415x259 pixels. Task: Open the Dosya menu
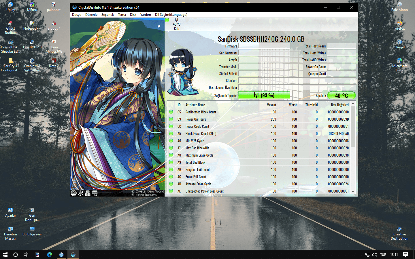point(77,15)
